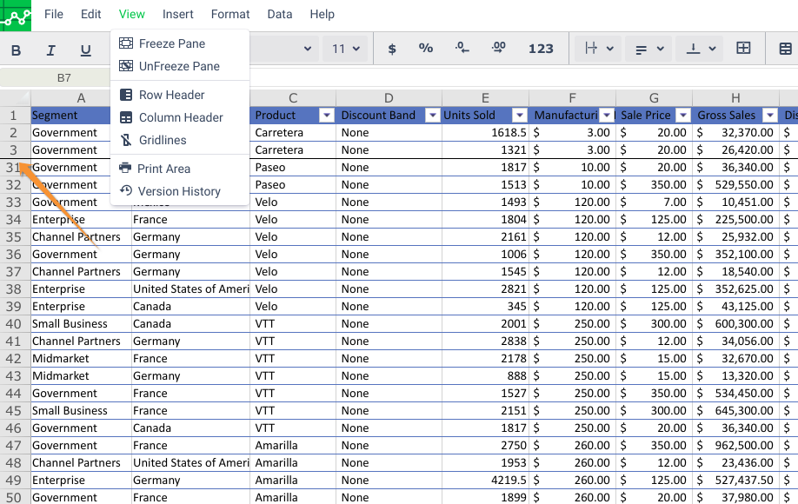Toggle italic text formatting
Image resolution: width=798 pixels, height=504 pixels.
[50, 50]
